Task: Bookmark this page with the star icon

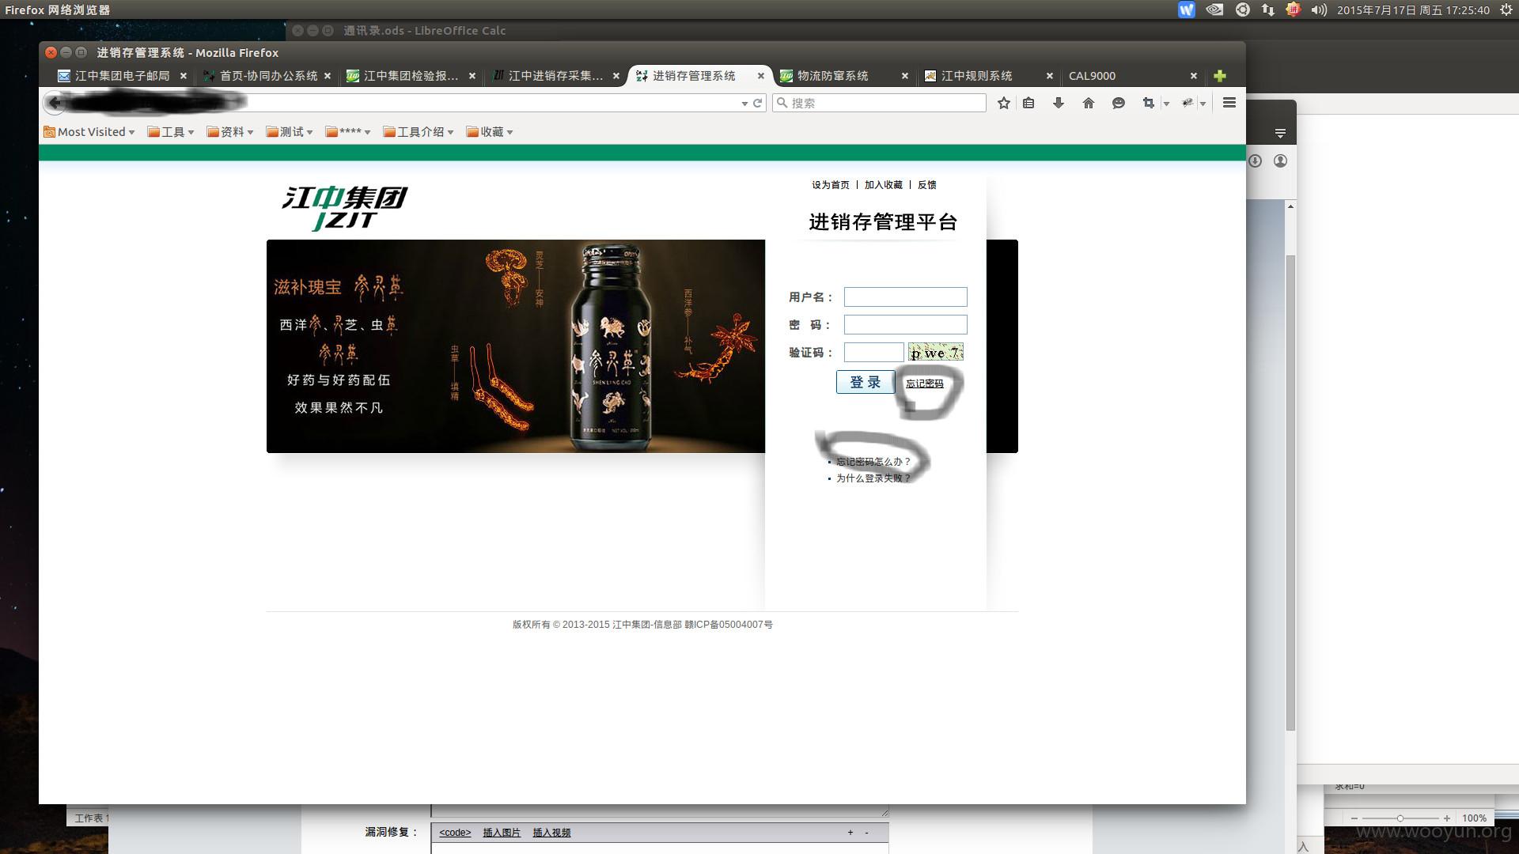Action: (1003, 103)
